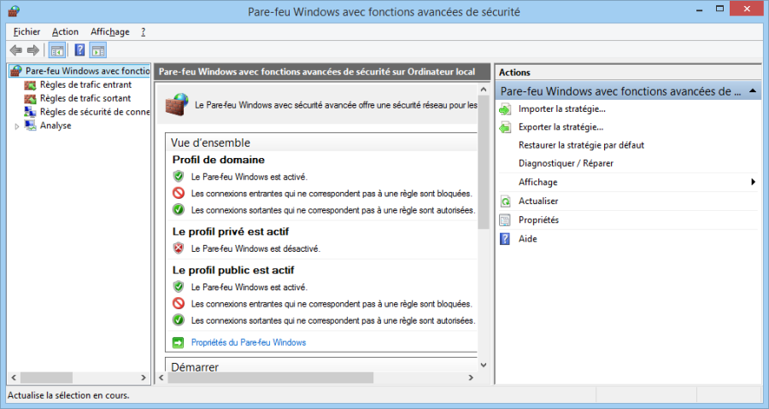Select Pare-feu Windows root tree node
Screen dimensions: 769x409
[87, 71]
